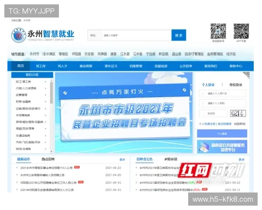The width and height of the screenshot is (262, 210).
Task: Click 更多 in the 最新动态 panel
Action: pyautogui.click(x=122, y=160)
